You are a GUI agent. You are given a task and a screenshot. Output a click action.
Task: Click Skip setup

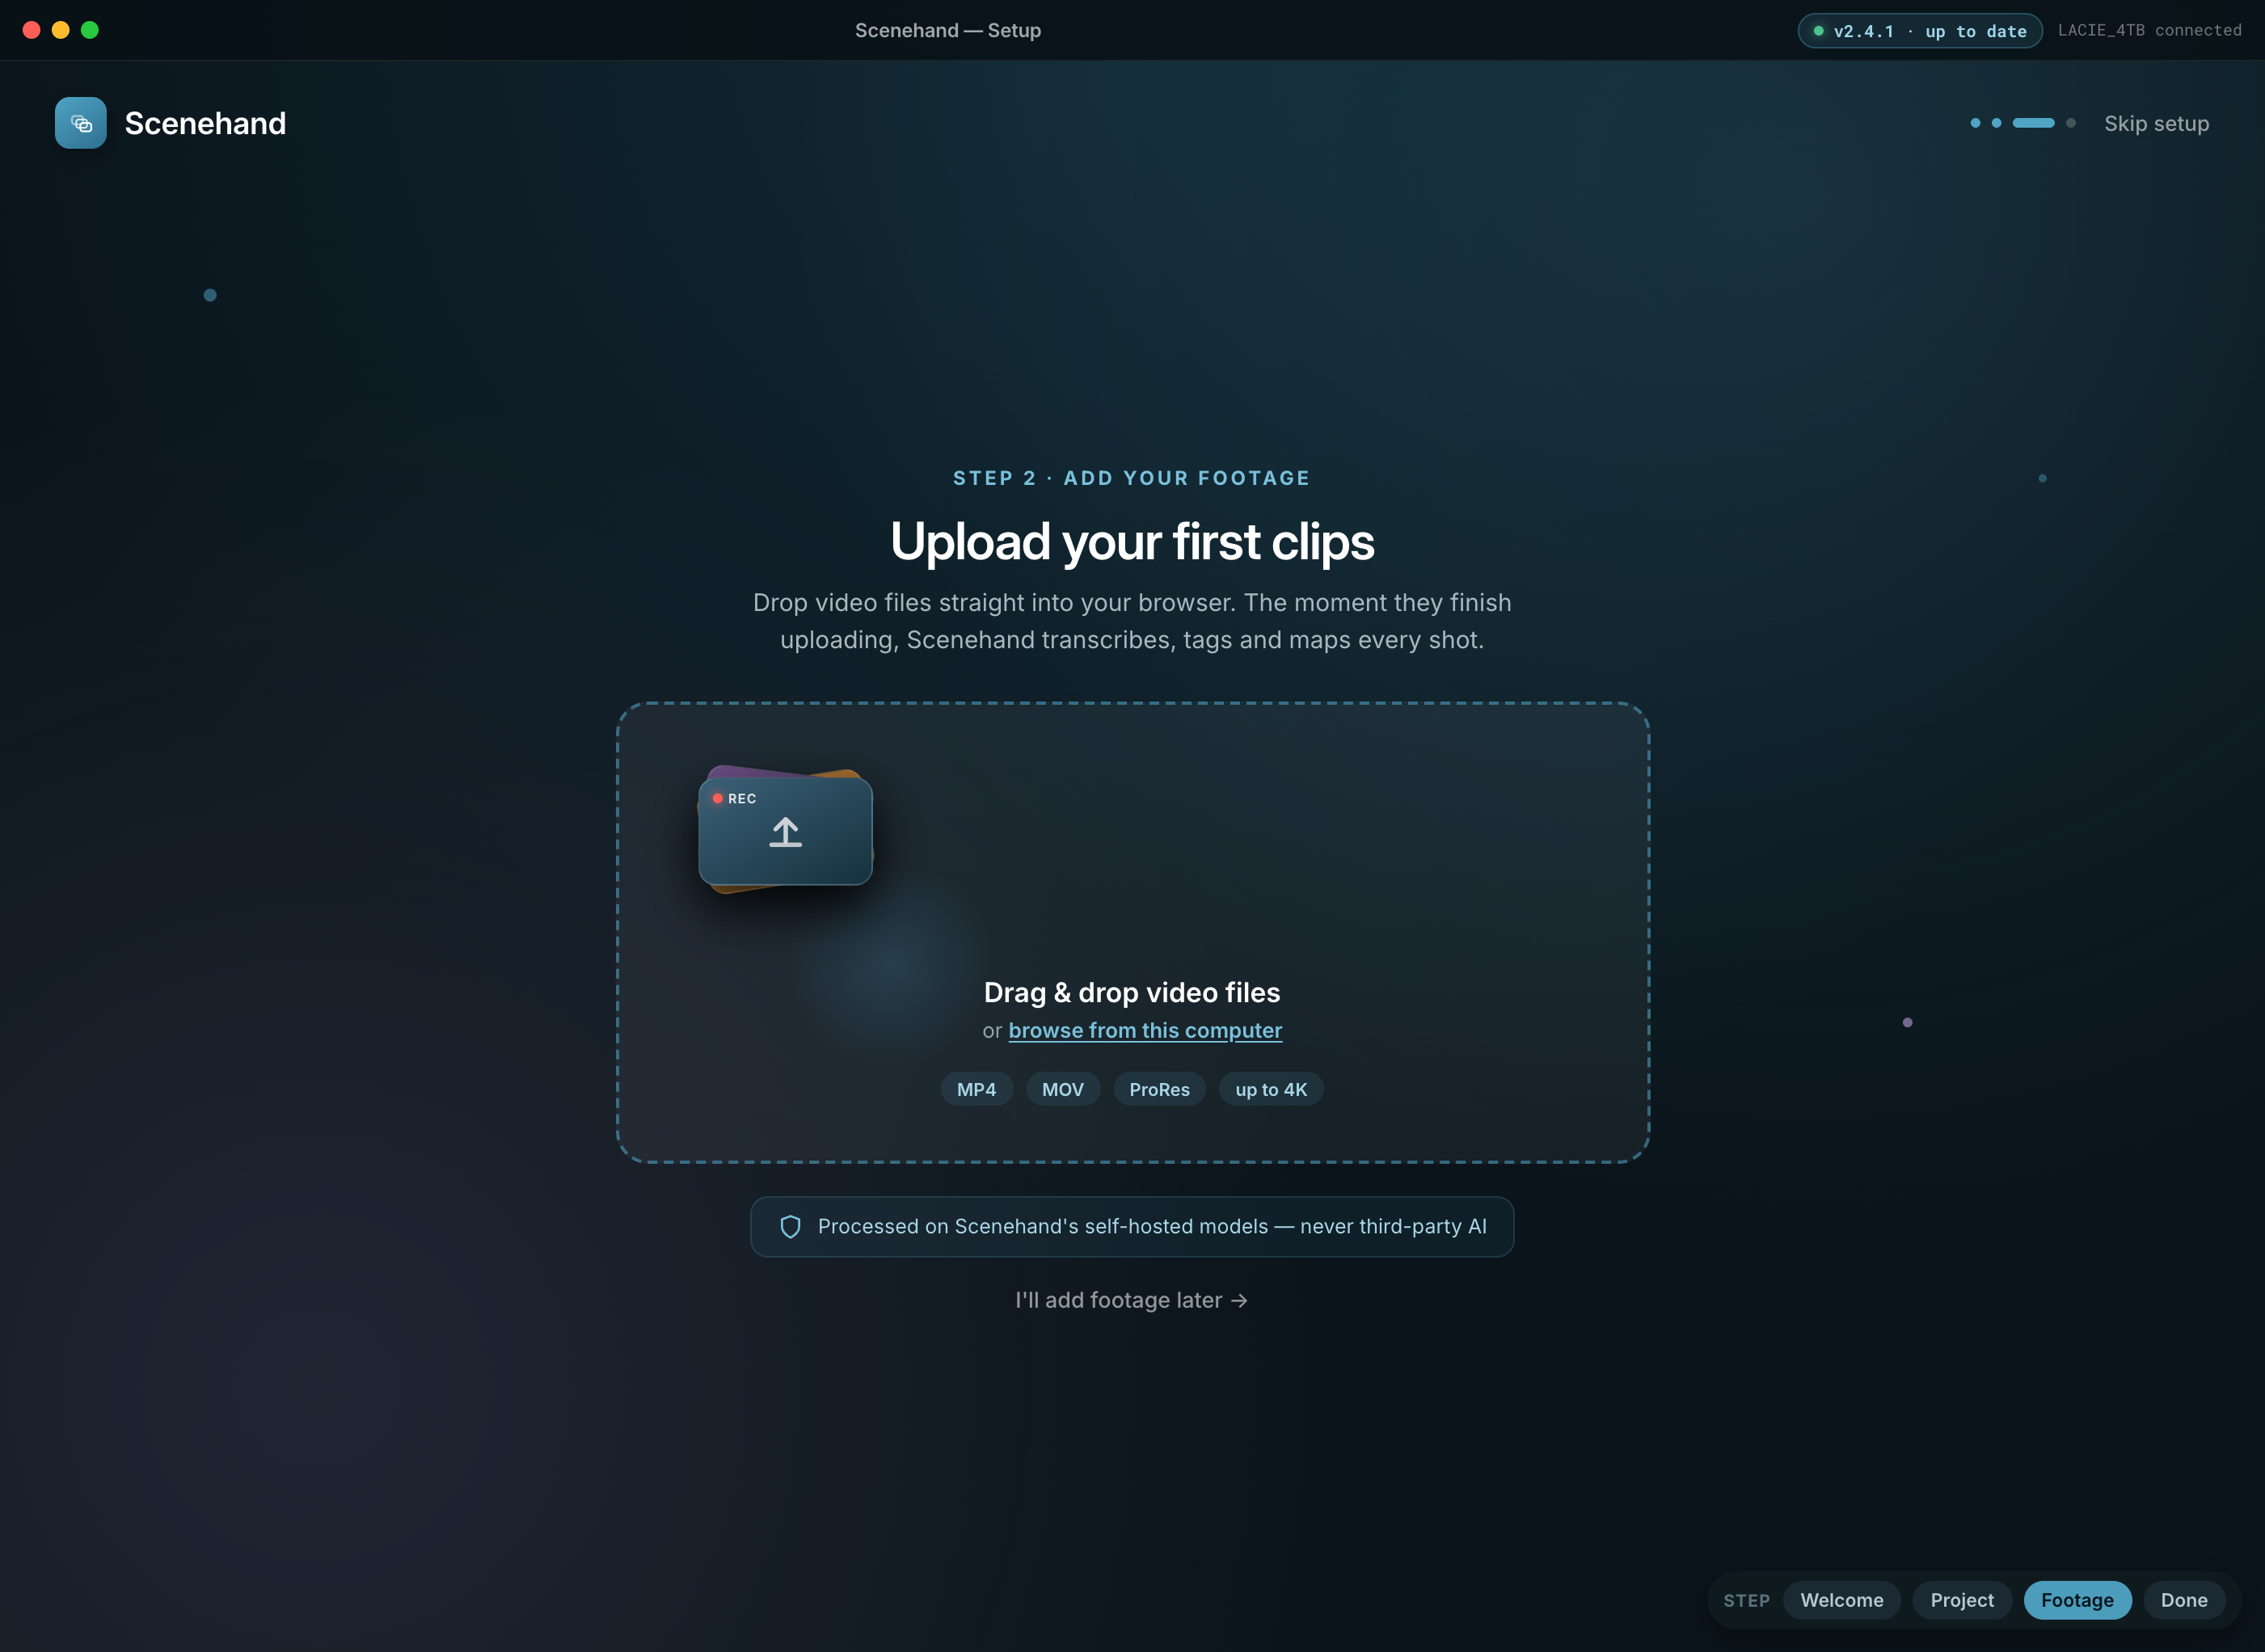pyautogui.click(x=2156, y=123)
